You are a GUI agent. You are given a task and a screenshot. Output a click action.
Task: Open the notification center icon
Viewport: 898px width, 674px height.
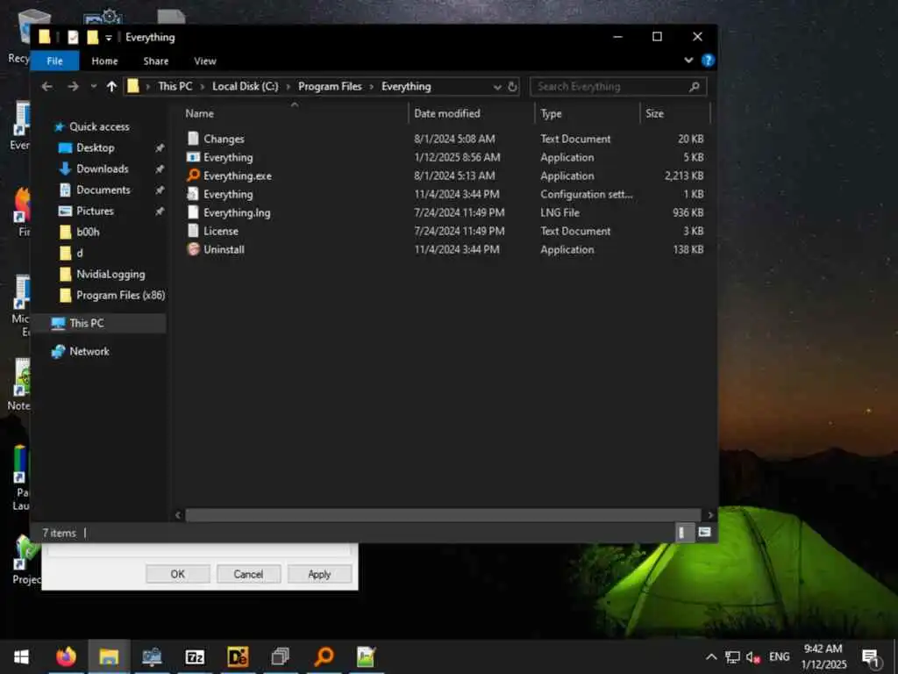(x=871, y=657)
